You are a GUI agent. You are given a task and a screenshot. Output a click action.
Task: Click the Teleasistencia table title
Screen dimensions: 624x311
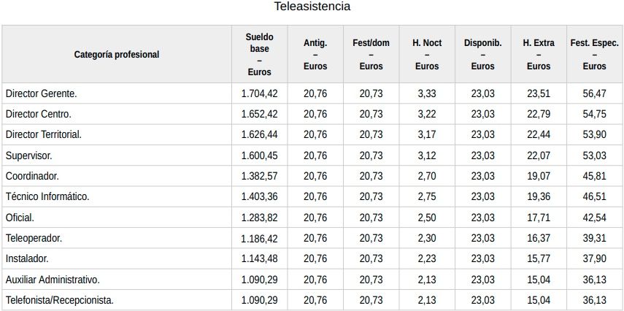(x=312, y=7)
